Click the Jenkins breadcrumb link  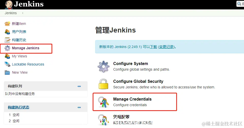(x=11, y=13)
